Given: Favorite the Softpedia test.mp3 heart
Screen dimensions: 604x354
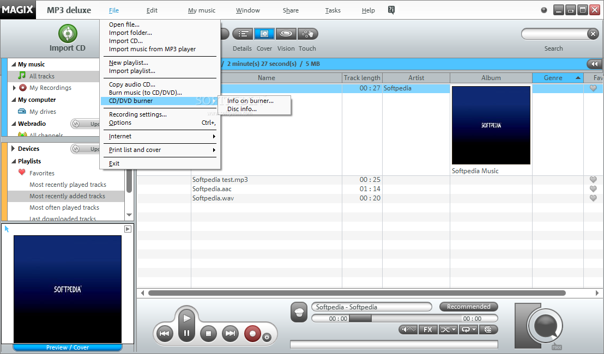Looking at the screenshot, I should click(593, 180).
